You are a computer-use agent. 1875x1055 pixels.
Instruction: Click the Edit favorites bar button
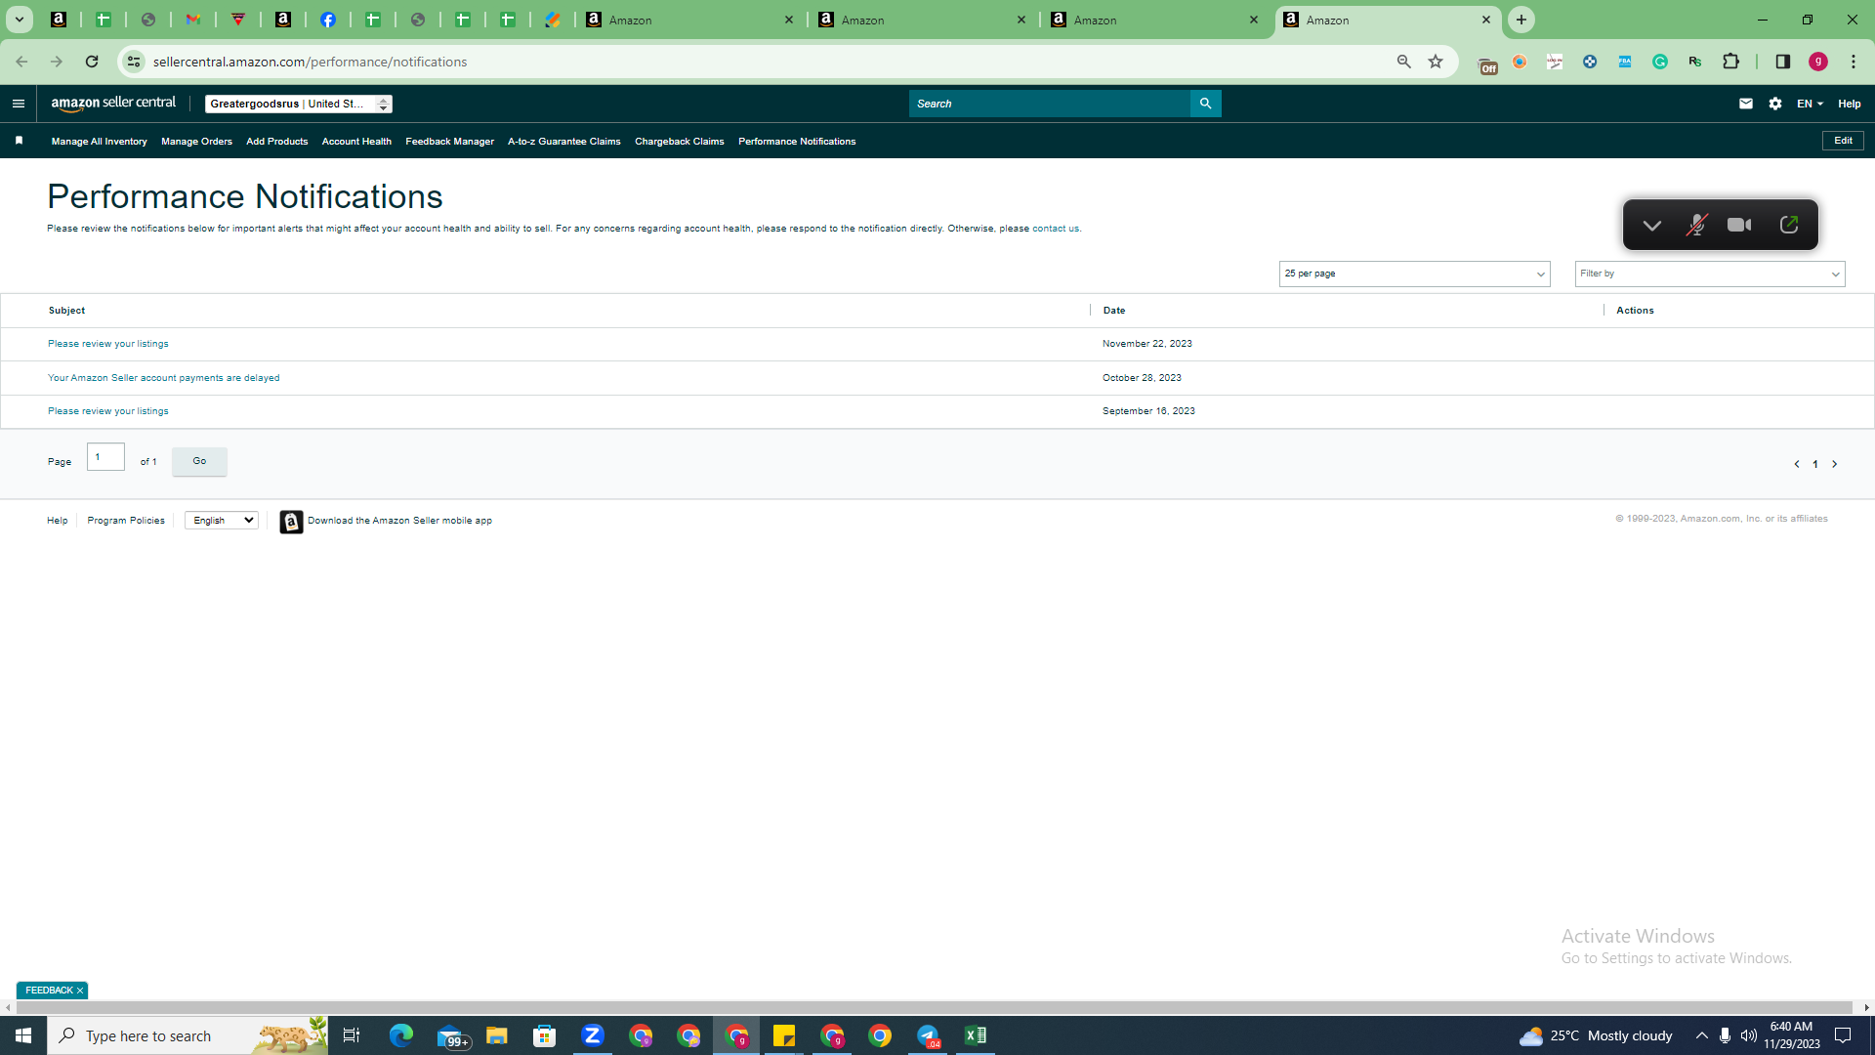pos(1843,141)
